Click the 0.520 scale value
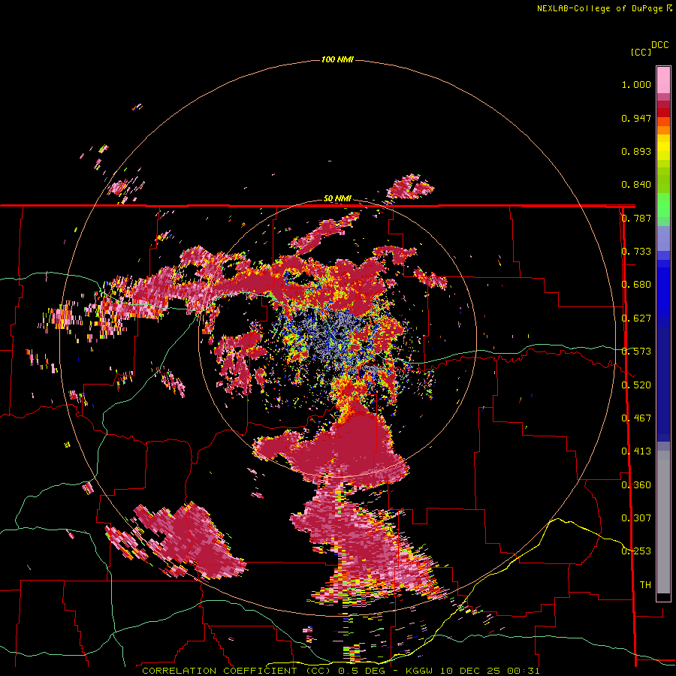 coord(636,385)
